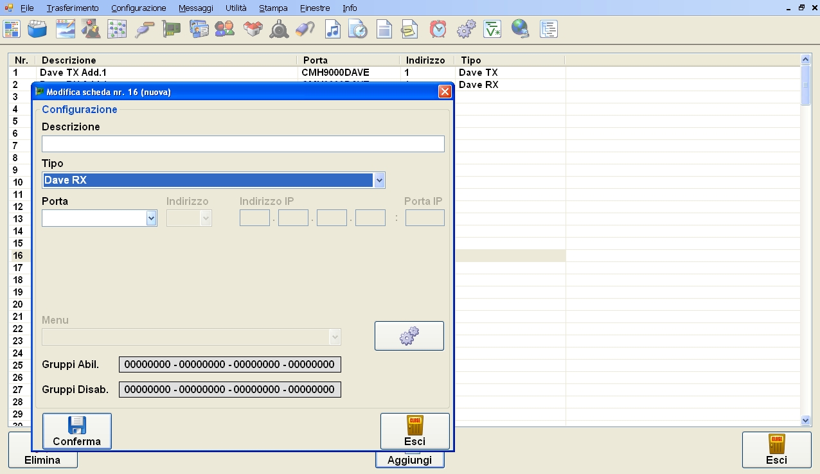Click the gears button in the dialog
The width and height of the screenshot is (820, 474).
[409, 336]
